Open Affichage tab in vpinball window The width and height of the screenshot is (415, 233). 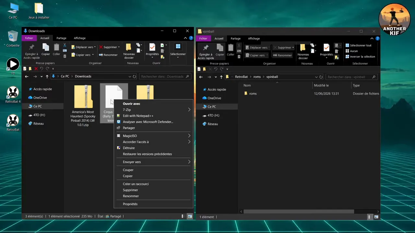click(254, 39)
